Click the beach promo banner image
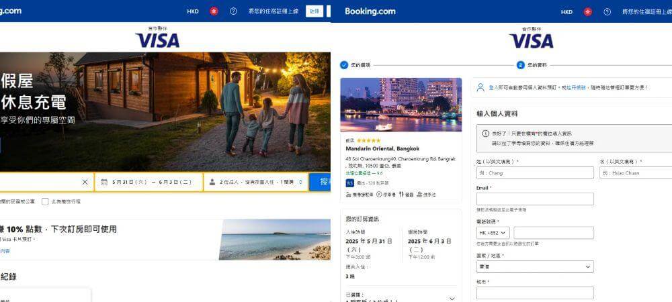Screen dimensions: 672x302 (275, 240)
